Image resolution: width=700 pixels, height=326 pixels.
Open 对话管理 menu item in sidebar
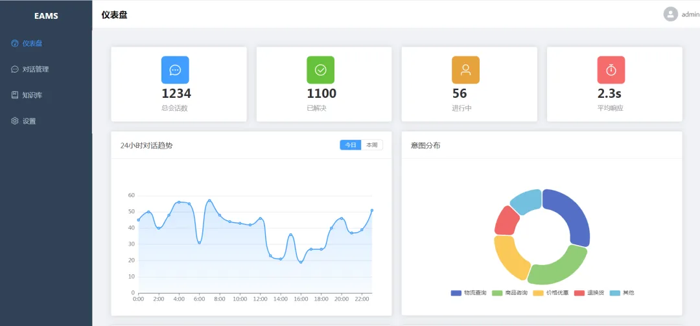pyautogui.click(x=46, y=69)
